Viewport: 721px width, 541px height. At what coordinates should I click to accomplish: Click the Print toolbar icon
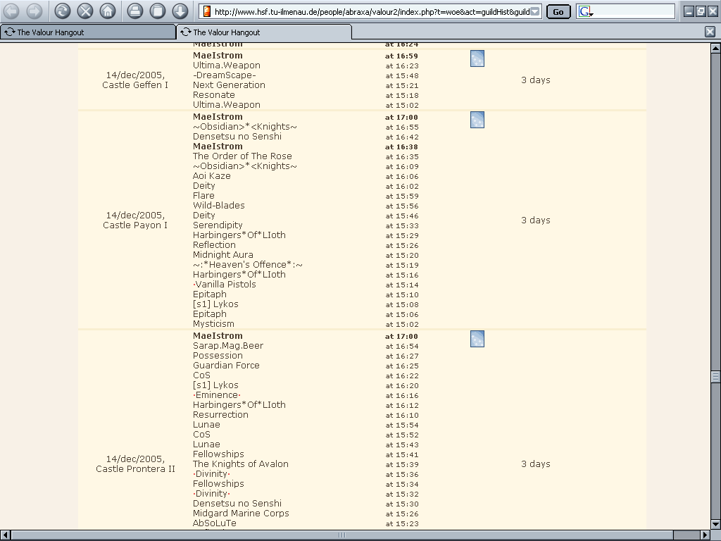[x=134, y=11]
